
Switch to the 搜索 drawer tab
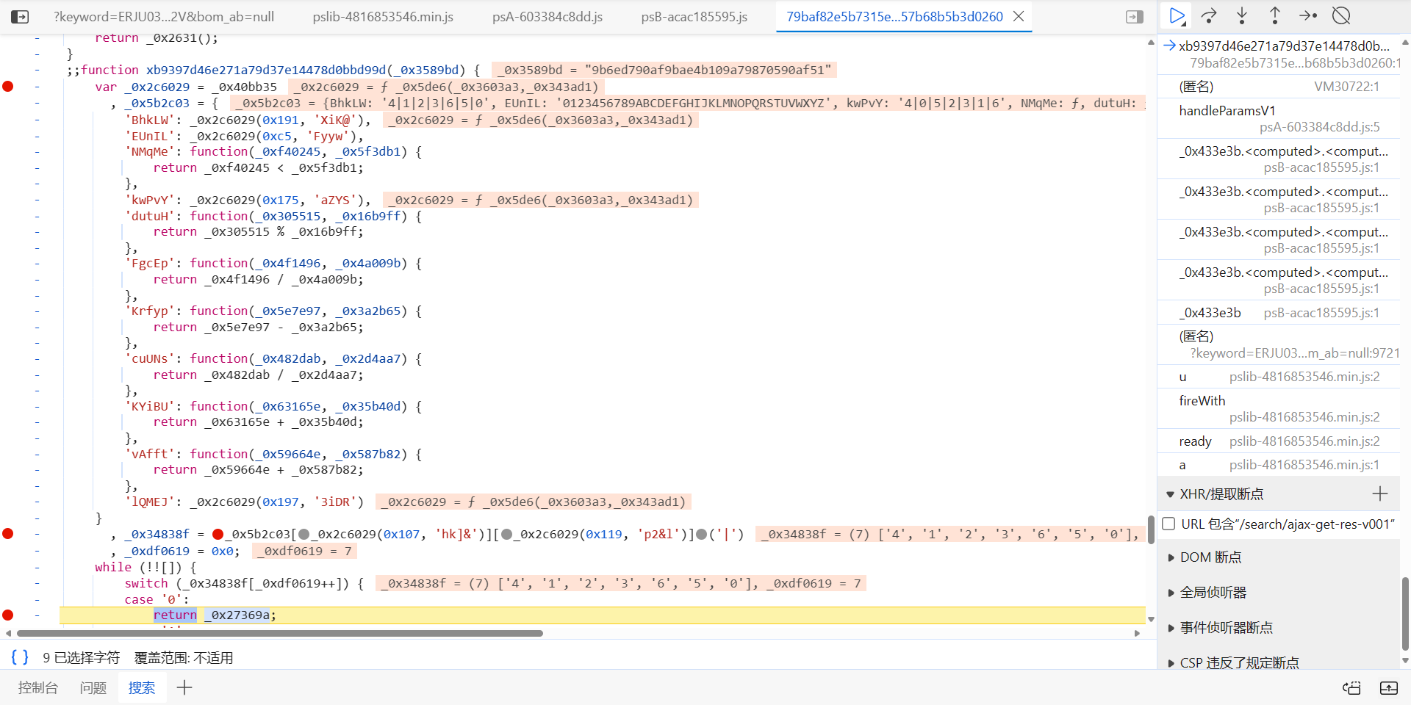click(x=142, y=687)
